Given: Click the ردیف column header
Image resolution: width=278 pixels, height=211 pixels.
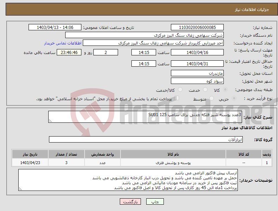Looking at the screenshot, I should point(267,154).
